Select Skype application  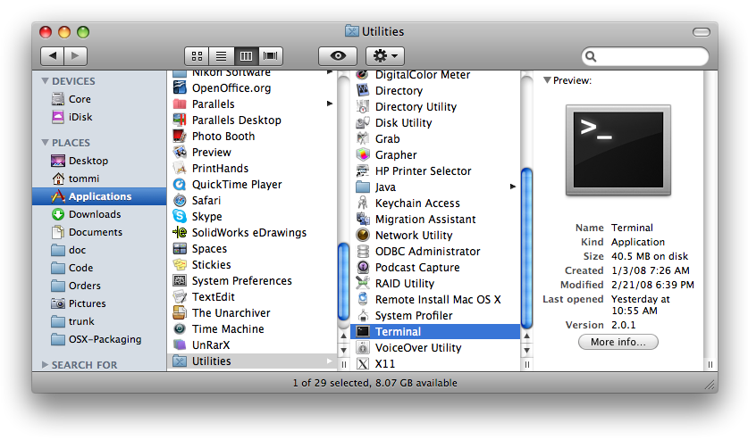252,217
